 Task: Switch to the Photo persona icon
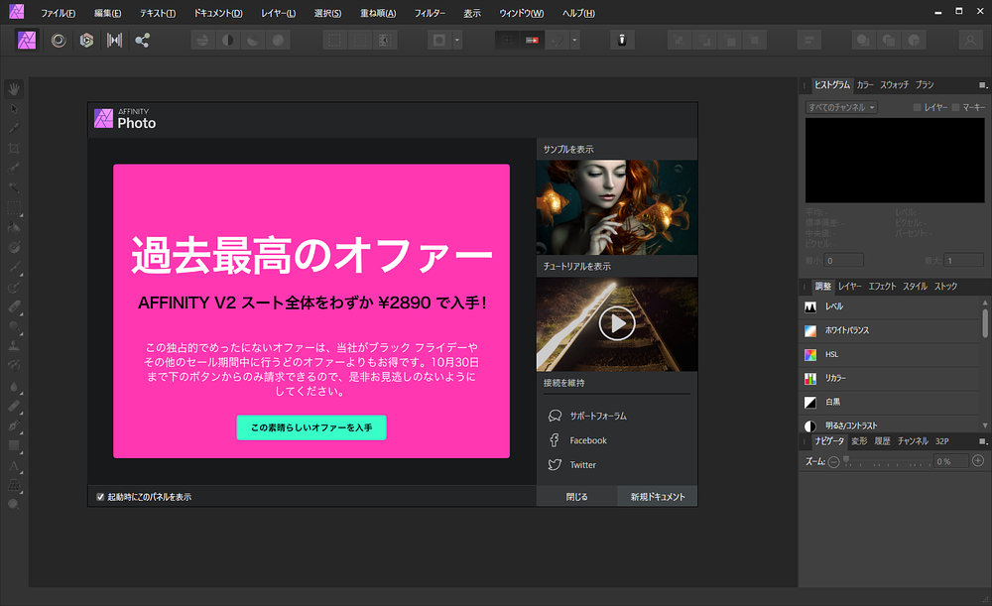(x=27, y=41)
